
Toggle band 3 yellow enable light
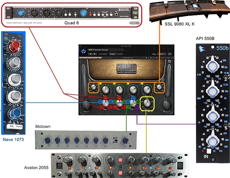(x=128, y=84)
